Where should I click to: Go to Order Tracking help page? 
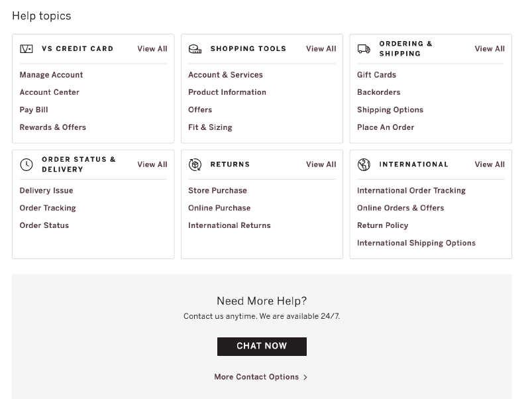point(48,208)
